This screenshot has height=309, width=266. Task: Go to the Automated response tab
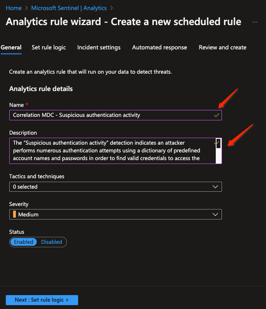[159, 47]
